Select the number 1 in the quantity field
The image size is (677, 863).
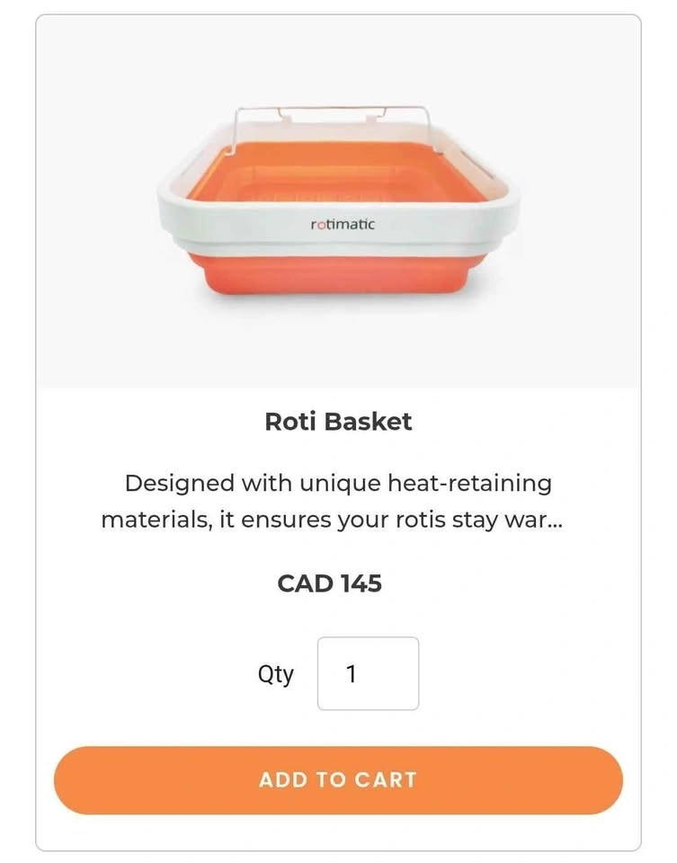352,674
